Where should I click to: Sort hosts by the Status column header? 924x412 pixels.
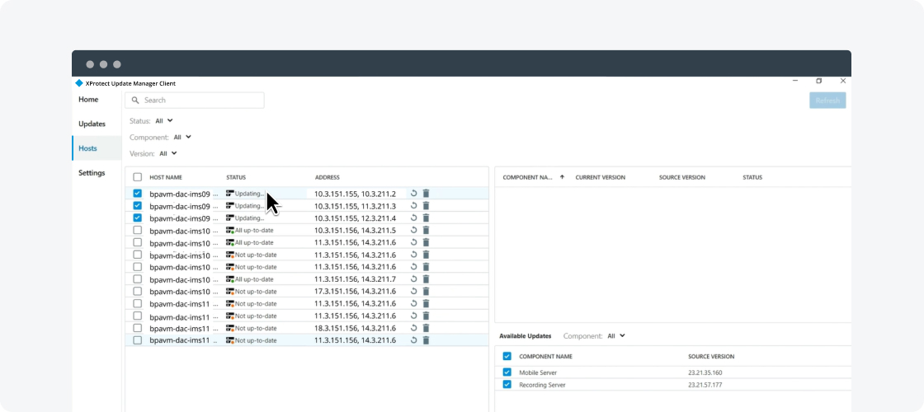[x=236, y=177]
